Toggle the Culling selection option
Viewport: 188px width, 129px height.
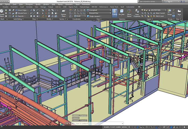(x=115, y=12)
